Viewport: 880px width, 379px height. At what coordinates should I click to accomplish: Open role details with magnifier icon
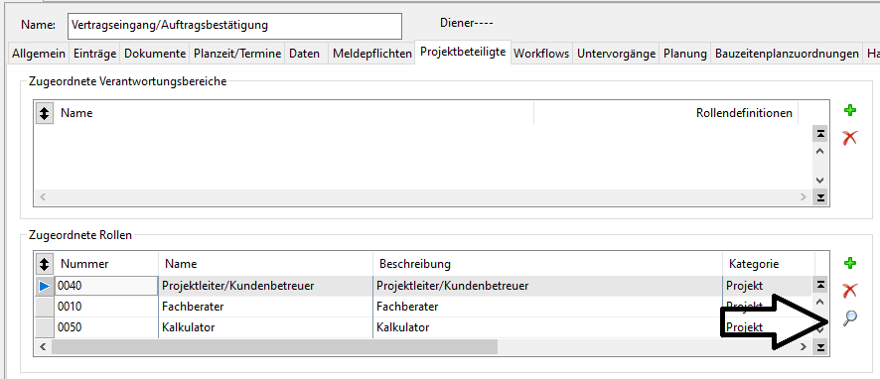850,318
